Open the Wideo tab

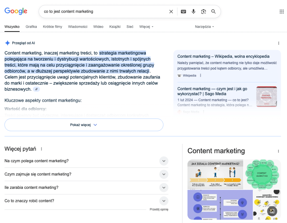tap(98, 27)
